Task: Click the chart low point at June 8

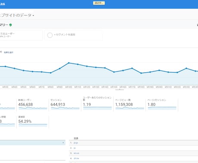Action: tap(50, 73)
